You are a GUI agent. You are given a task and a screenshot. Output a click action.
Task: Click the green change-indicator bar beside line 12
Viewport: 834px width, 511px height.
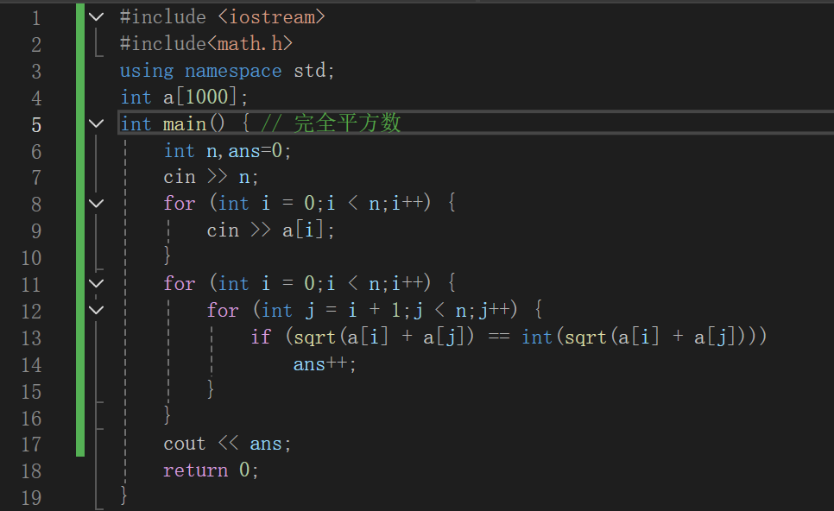(x=80, y=310)
